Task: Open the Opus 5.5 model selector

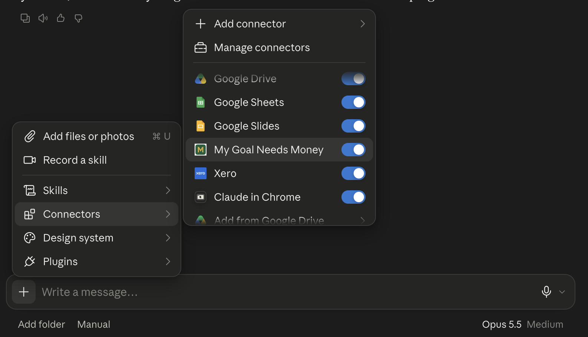Action: pos(502,324)
